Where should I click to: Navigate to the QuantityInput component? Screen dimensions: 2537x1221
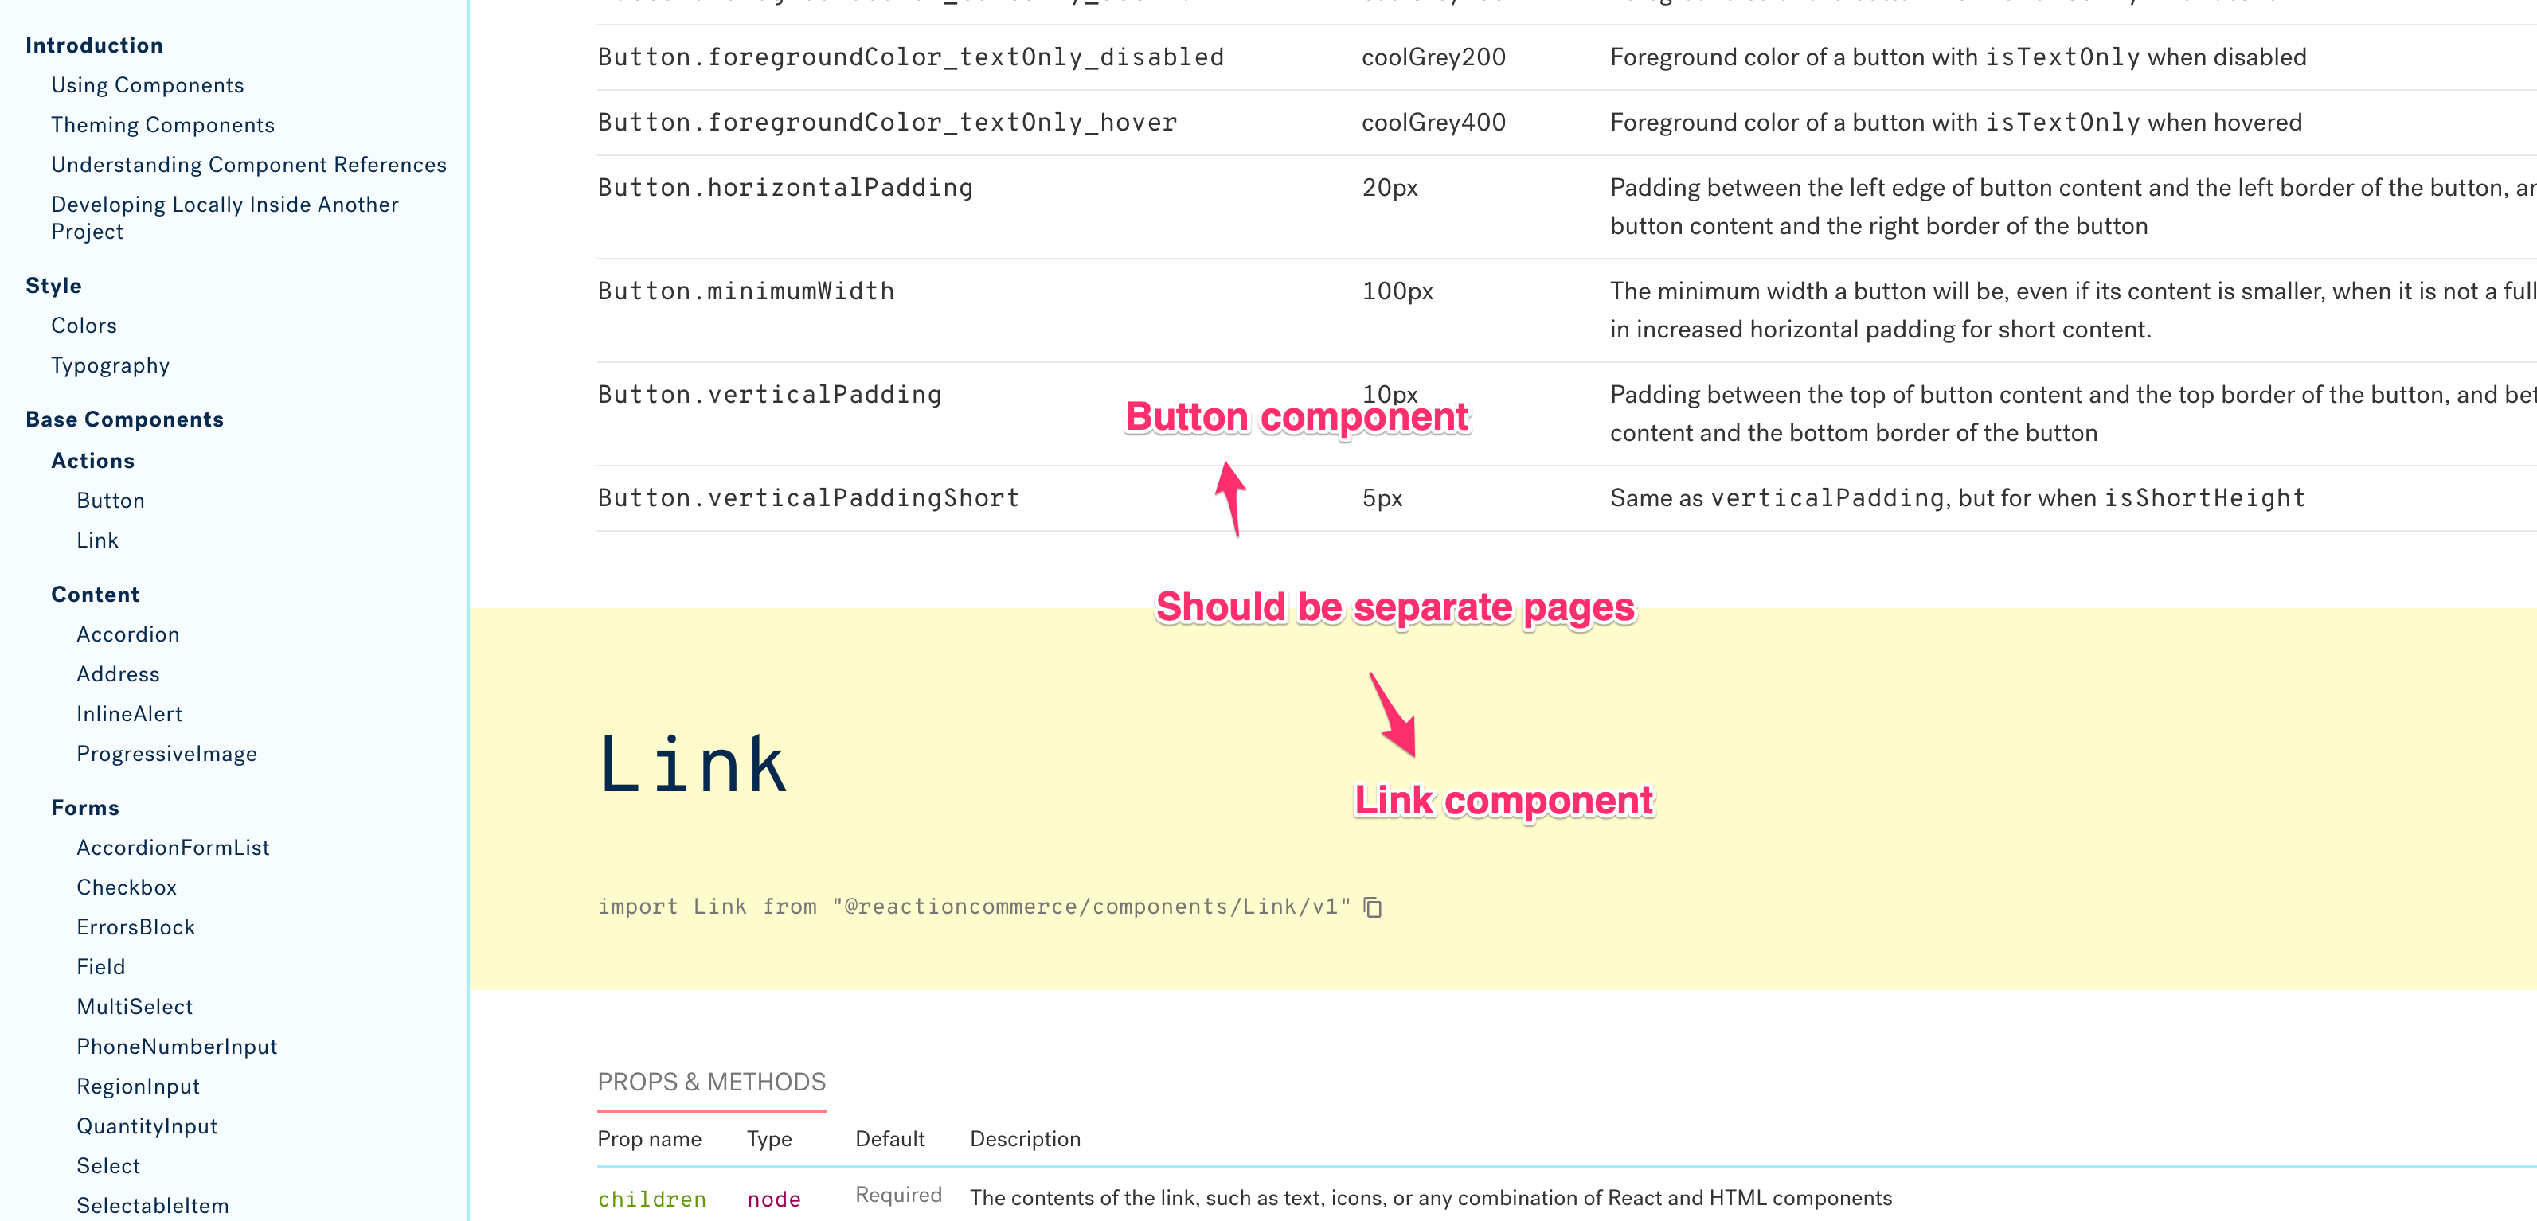point(148,1125)
